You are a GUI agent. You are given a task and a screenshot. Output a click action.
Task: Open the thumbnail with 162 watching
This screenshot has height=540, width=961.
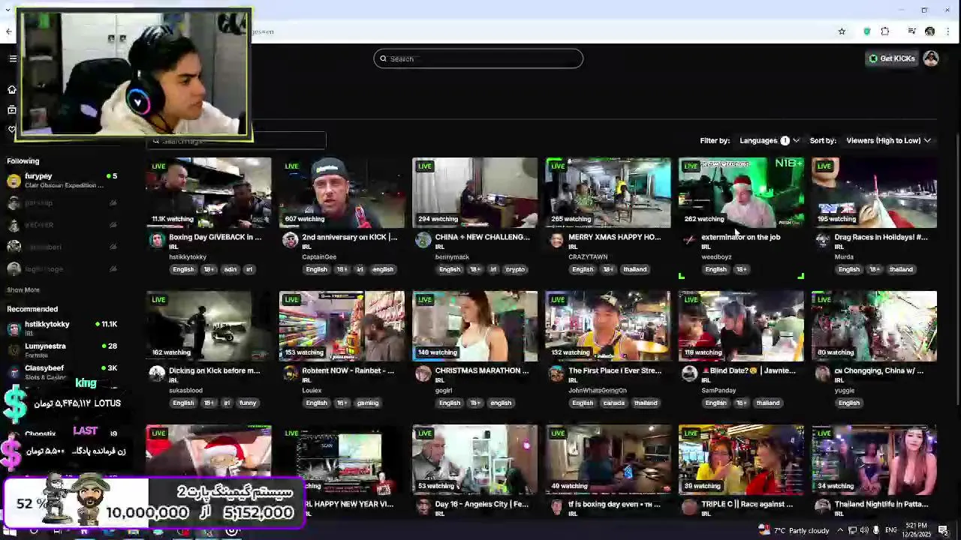coord(209,326)
